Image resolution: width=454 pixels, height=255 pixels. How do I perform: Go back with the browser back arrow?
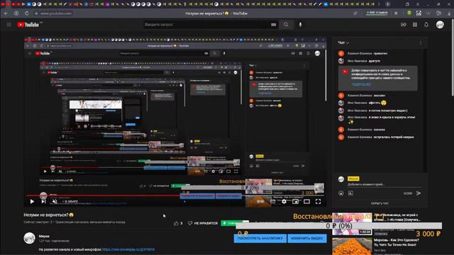click(x=6, y=13)
